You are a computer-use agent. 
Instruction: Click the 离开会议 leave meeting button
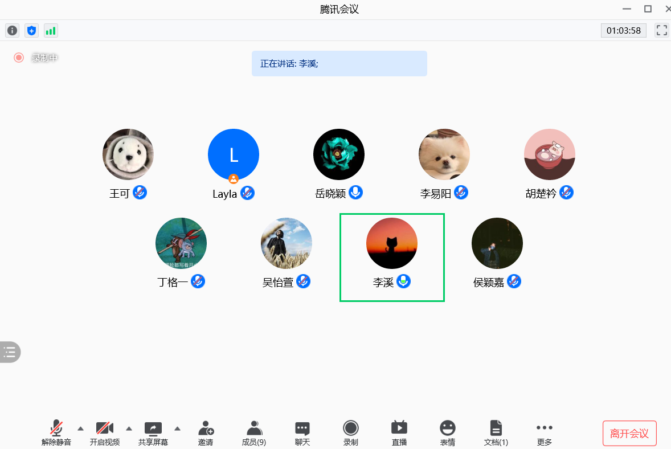[629, 433]
